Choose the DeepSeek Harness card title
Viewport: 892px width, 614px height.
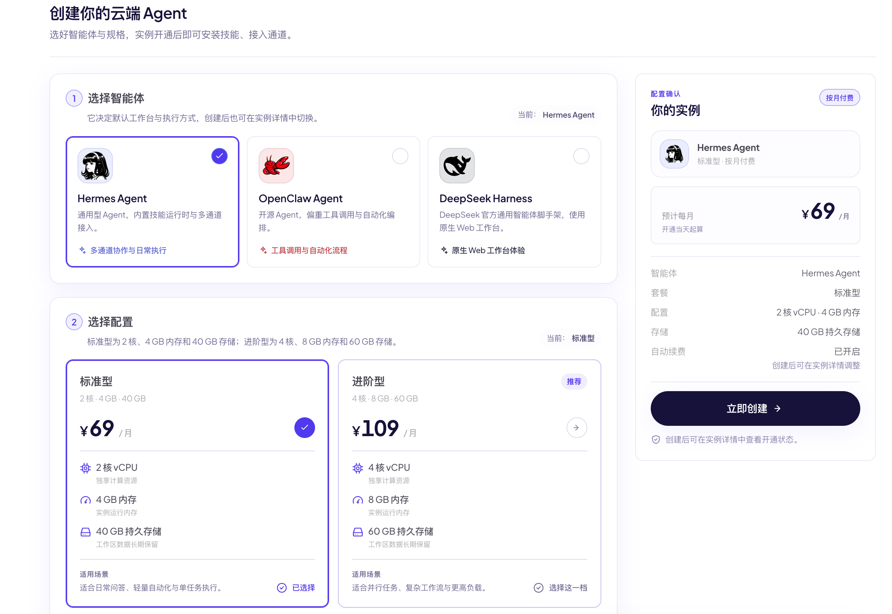(486, 199)
